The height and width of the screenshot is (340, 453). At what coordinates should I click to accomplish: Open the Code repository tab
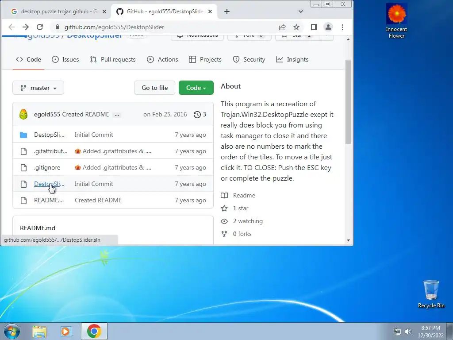coord(28,59)
